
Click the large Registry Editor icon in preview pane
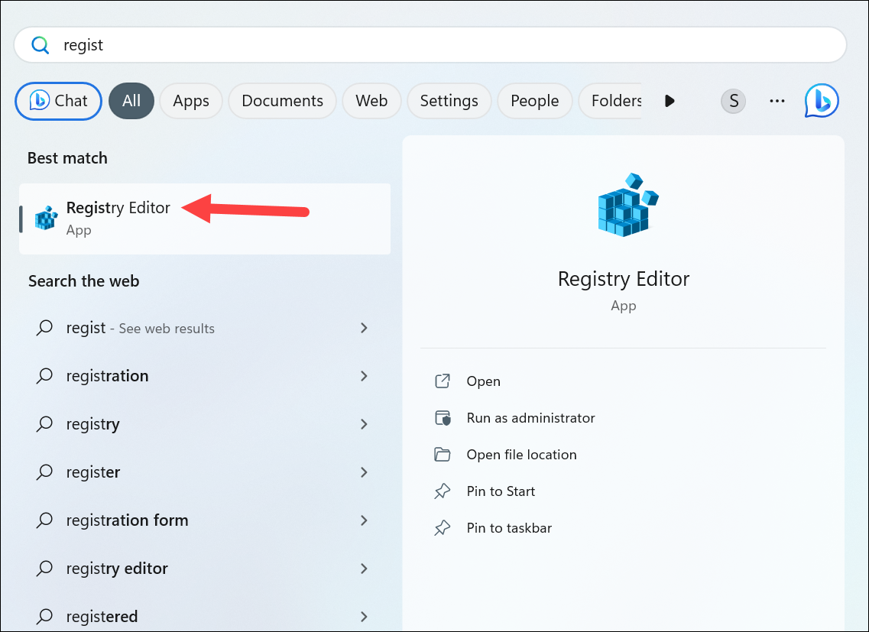point(627,205)
